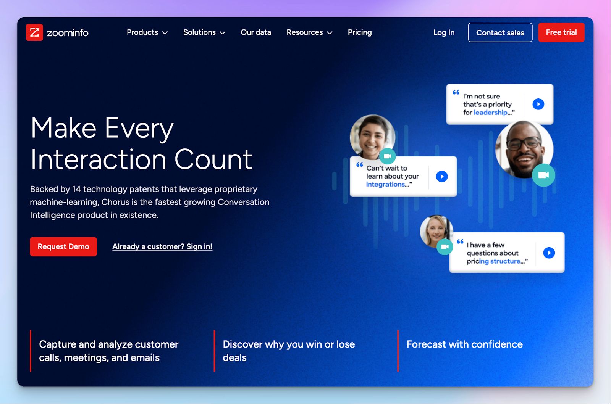
Task: Expand the Products dropdown menu
Action: [x=147, y=32]
